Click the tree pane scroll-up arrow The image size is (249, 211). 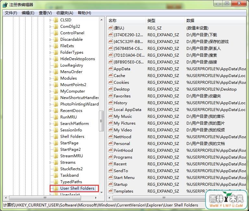(101, 20)
